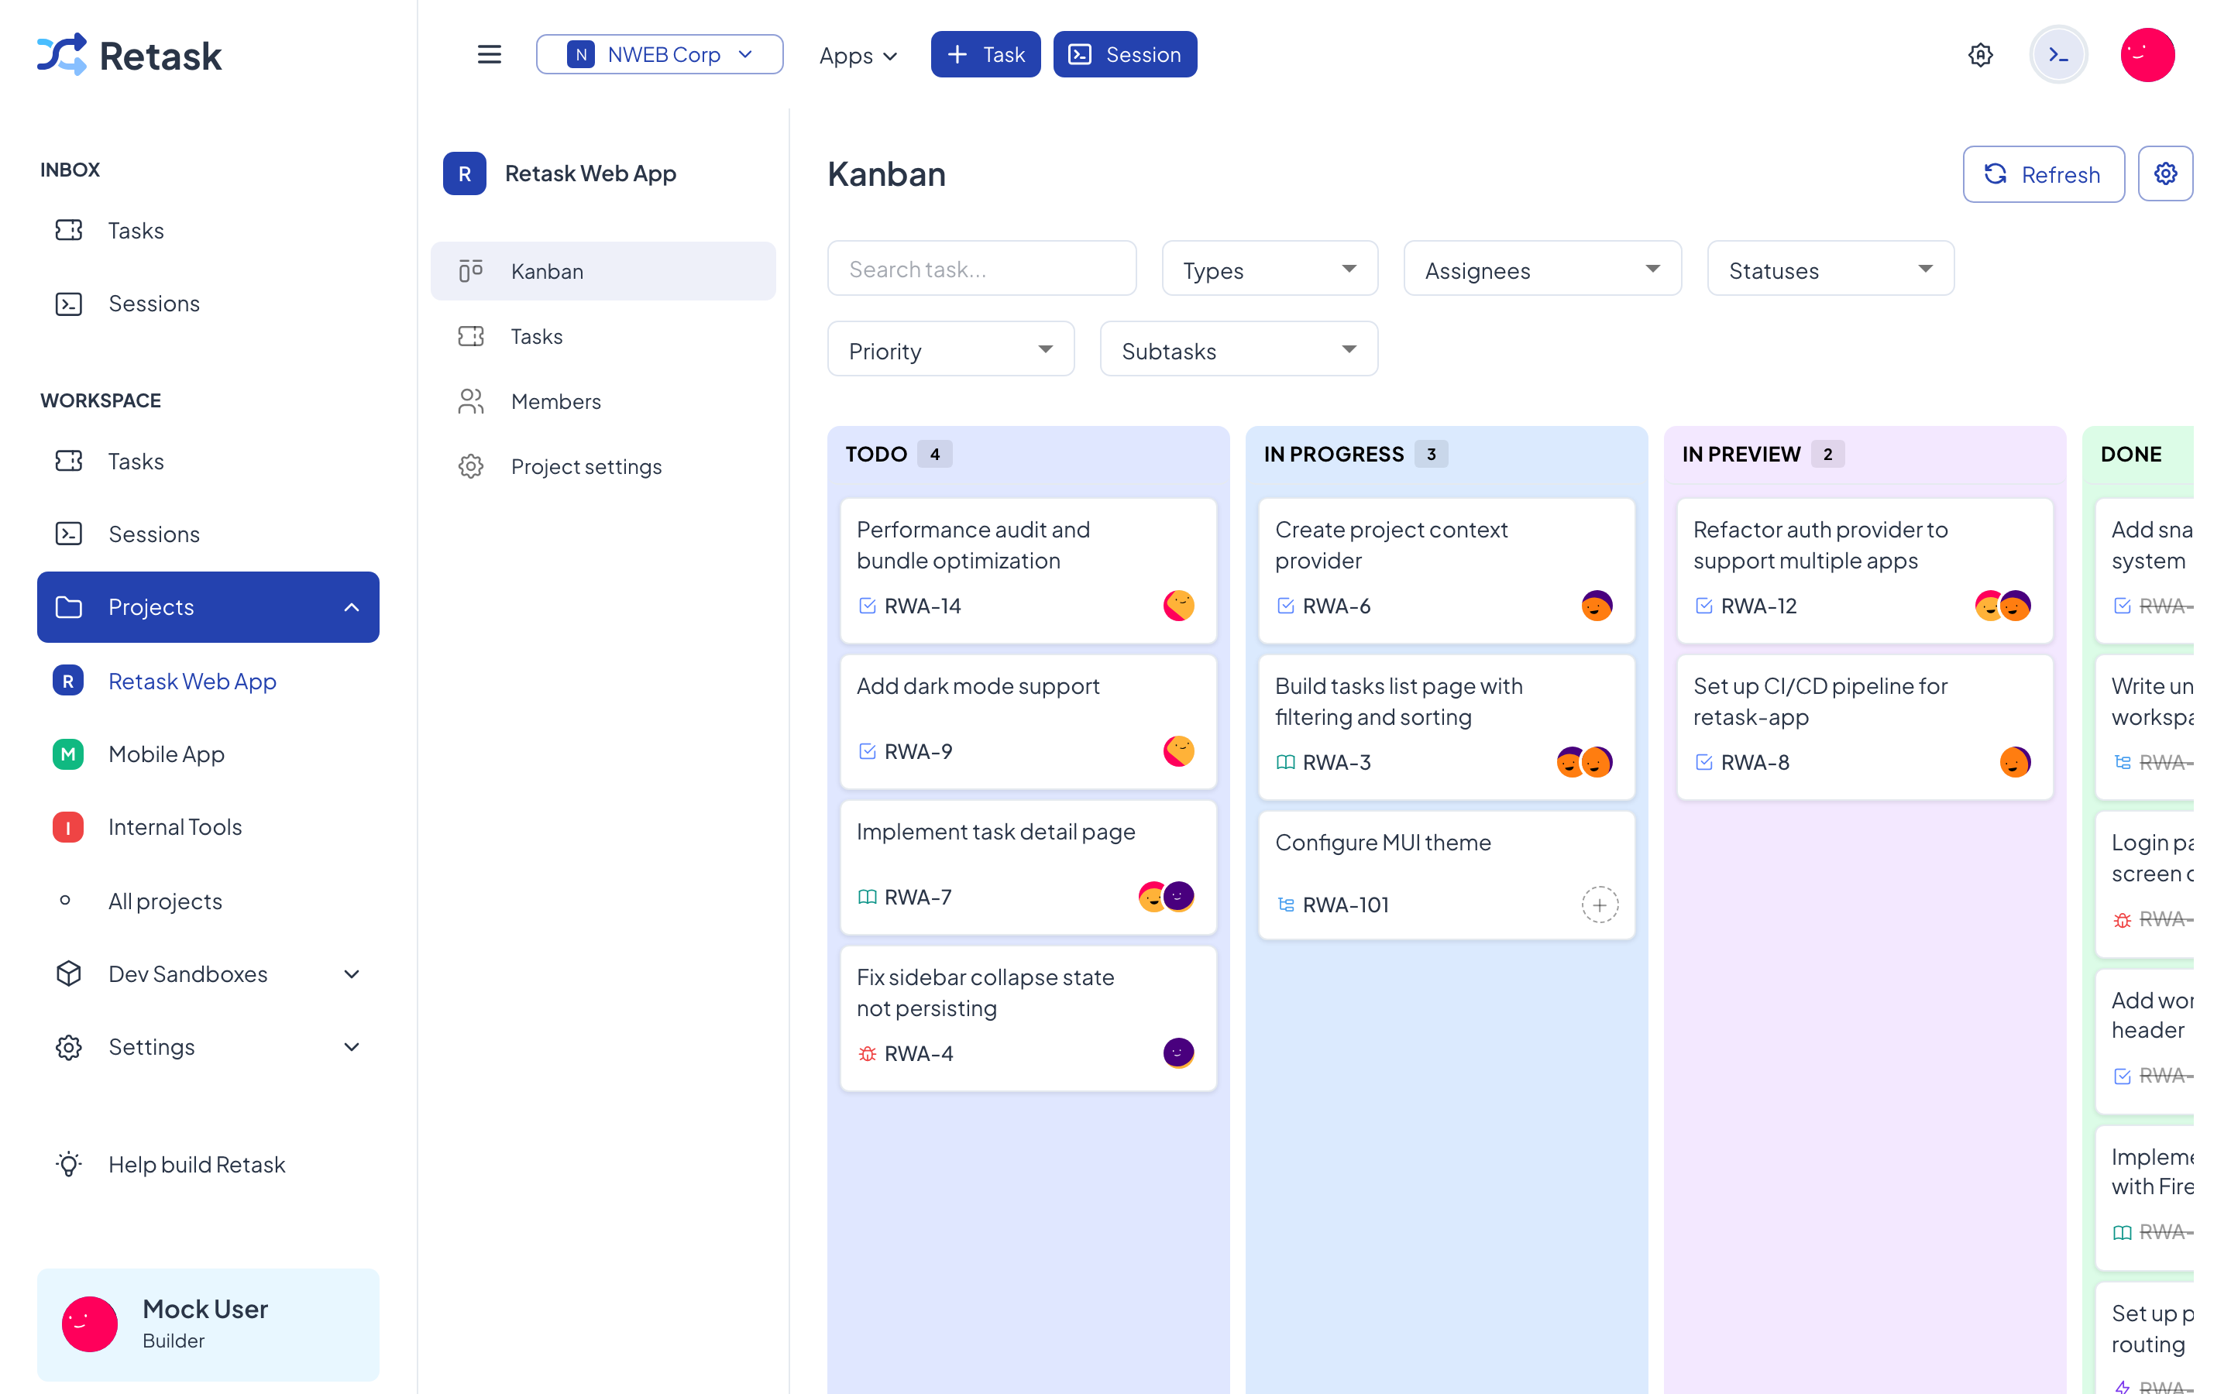
Task: Click the Internal Tools I badge
Action: click(x=67, y=827)
